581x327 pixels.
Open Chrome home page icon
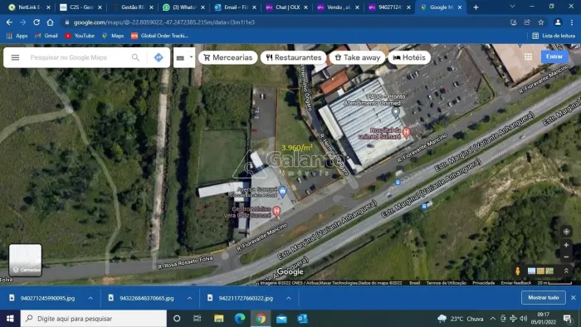pyautogui.click(x=50, y=22)
